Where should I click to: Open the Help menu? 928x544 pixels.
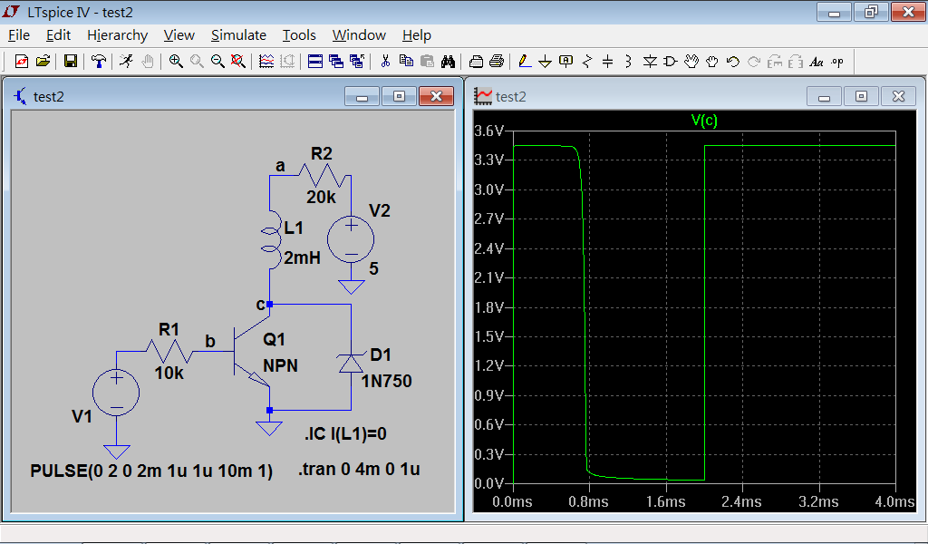coord(417,35)
